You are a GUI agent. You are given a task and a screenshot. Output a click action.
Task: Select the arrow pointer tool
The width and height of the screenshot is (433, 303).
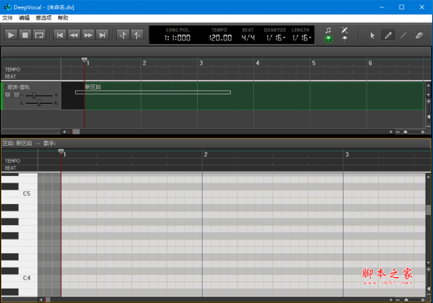point(372,35)
